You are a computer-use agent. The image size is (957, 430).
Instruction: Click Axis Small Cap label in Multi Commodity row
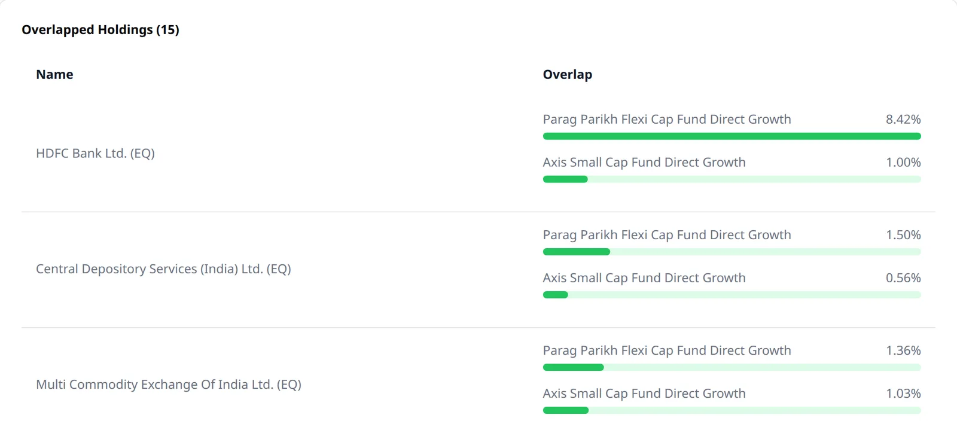(x=644, y=394)
